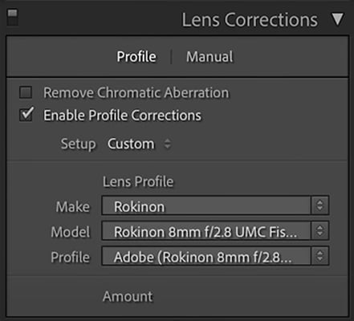Click the Amount heading
Screen dimensions: 354x321
[128, 296]
